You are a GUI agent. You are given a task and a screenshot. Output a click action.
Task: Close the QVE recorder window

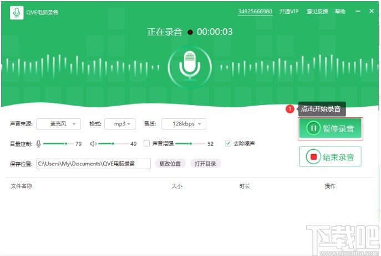(372, 11)
